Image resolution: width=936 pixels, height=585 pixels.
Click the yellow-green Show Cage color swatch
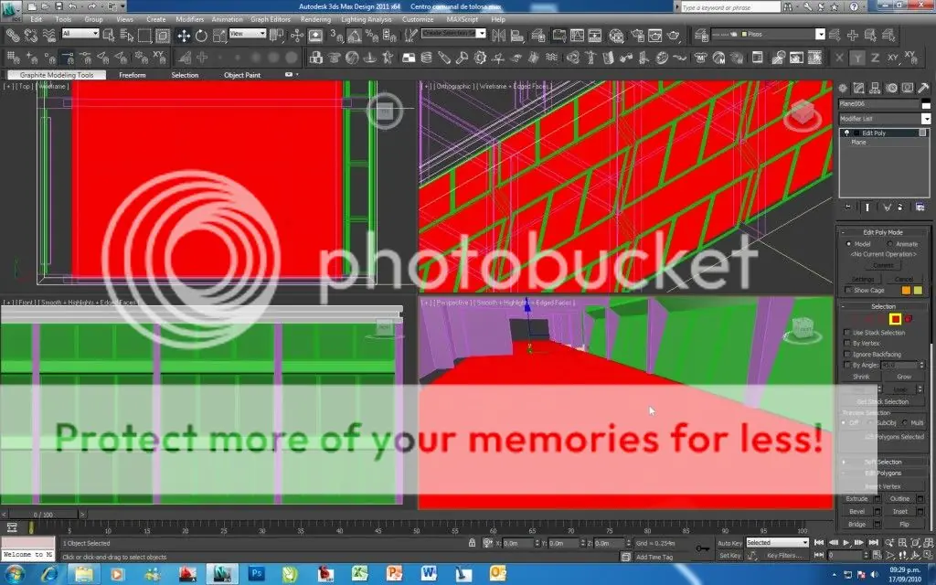coord(918,290)
